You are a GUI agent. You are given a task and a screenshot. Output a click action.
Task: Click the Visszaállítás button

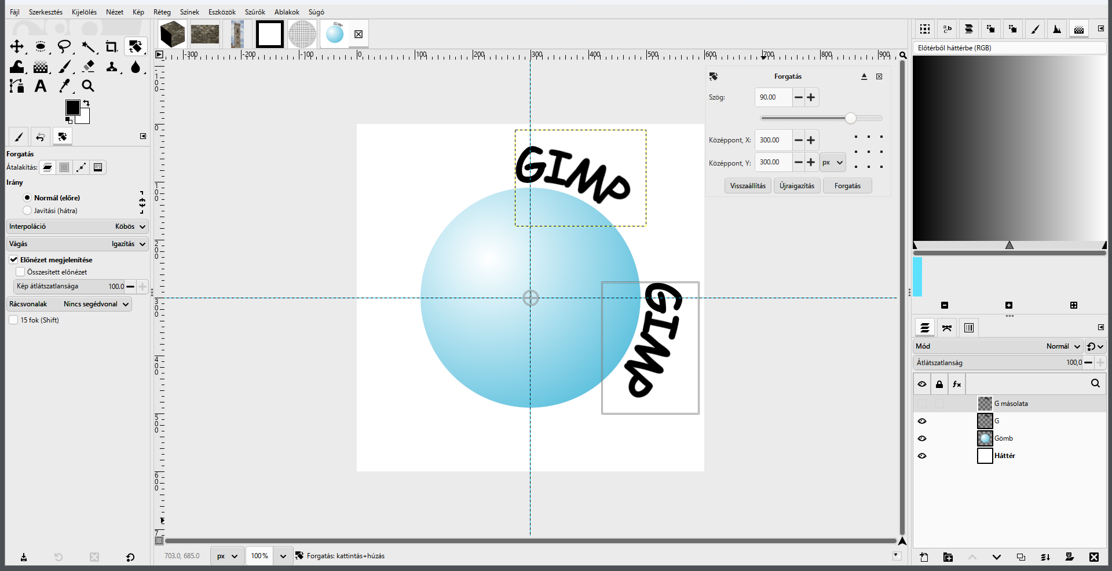pyautogui.click(x=748, y=186)
